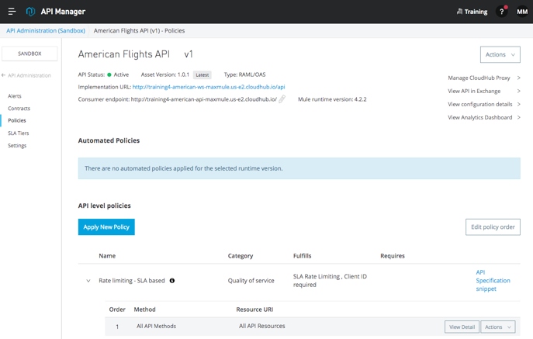Click the SANDBOX environment button

pos(29,54)
